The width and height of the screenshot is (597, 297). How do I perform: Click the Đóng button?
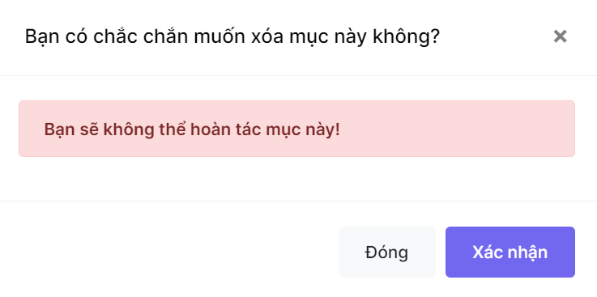[x=387, y=252]
